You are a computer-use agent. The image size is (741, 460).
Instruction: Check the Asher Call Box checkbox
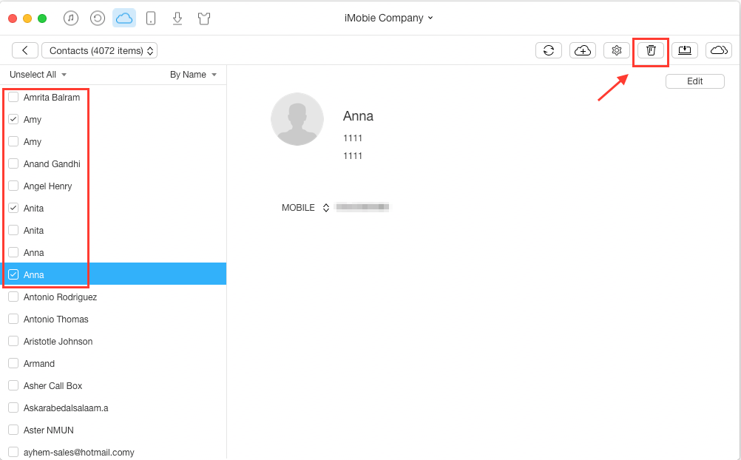pyautogui.click(x=13, y=385)
